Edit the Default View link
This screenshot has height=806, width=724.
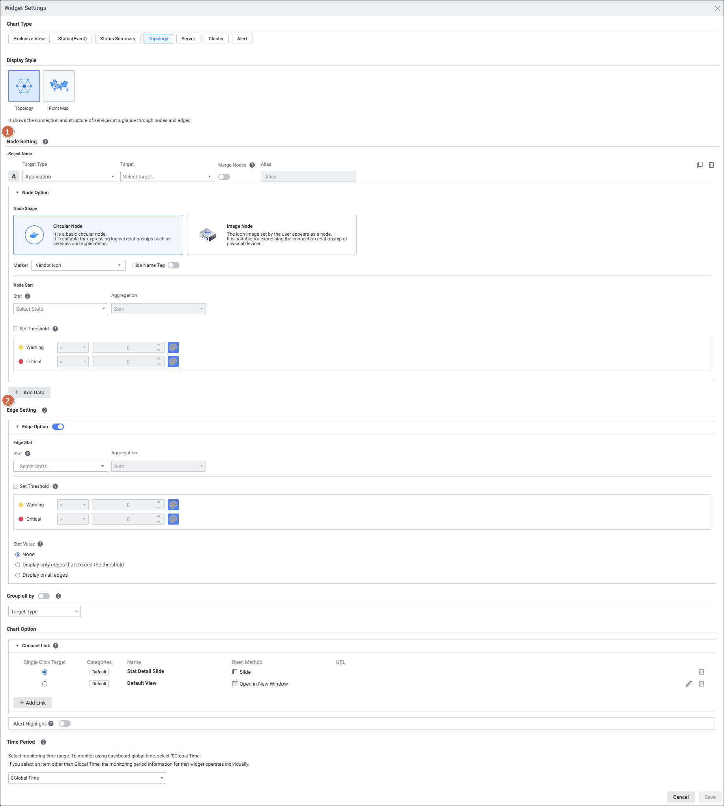click(688, 683)
